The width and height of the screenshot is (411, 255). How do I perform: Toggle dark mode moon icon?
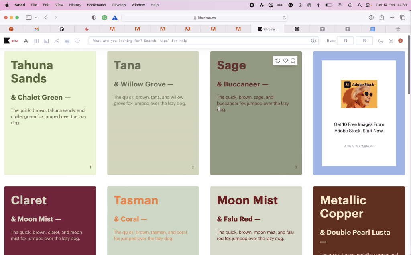pyautogui.click(x=380, y=41)
